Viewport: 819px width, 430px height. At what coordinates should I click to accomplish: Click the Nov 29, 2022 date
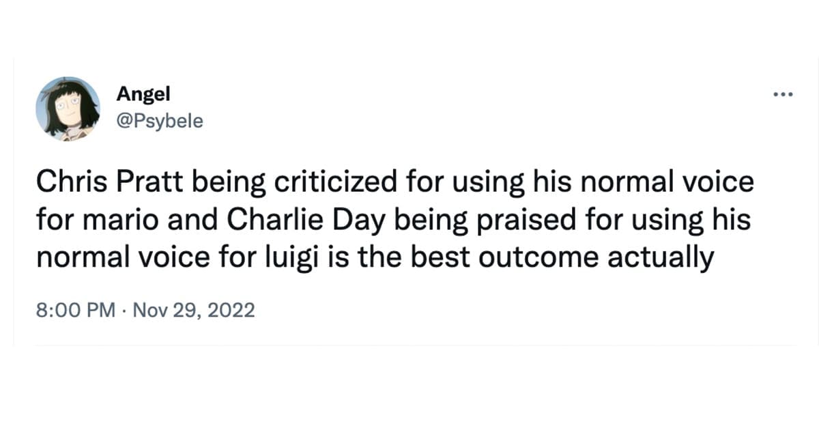click(194, 311)
